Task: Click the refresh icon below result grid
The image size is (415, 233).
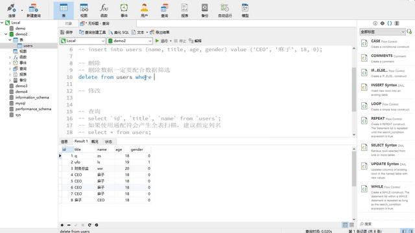Action: 89,225
